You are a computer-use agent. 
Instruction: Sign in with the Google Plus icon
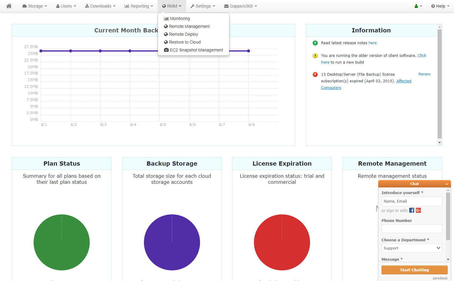(418, 210)
